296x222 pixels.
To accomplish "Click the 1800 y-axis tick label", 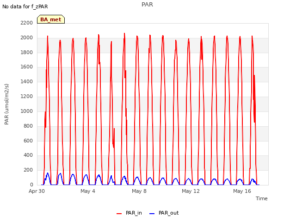I will 27,52.
